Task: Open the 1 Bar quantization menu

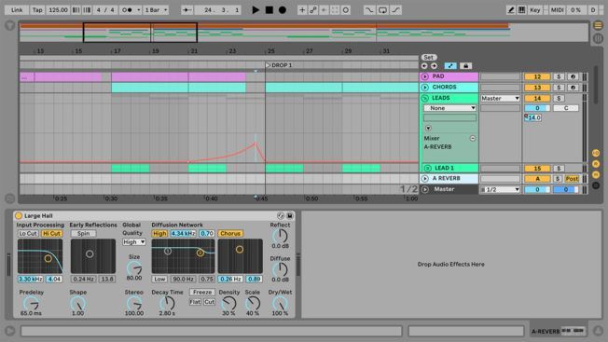Action: tap(156, 10)
